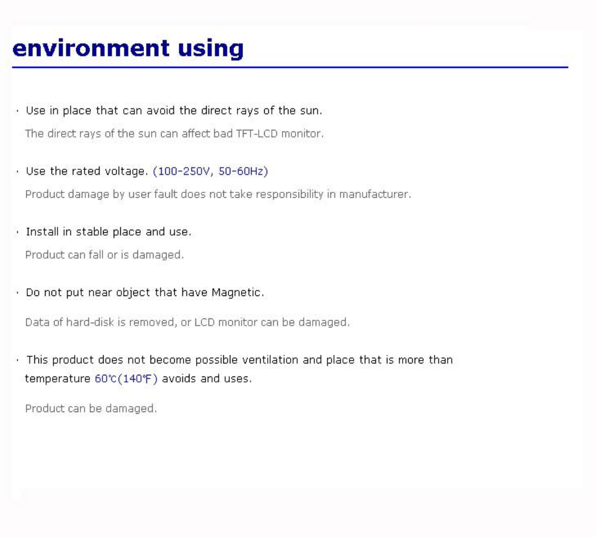This screenshot has width=597, height=537.
Task: Select 'Do not put near object that have Magnetic.'
Action: [145, 292]
